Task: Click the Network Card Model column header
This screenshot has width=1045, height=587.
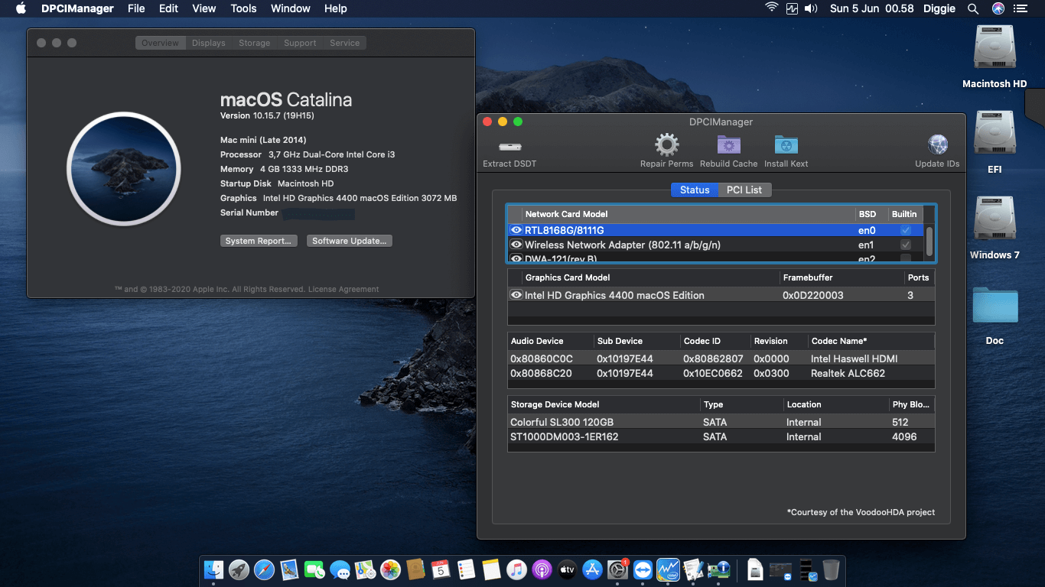Action: pyautogui.click(x=688, y=214)
